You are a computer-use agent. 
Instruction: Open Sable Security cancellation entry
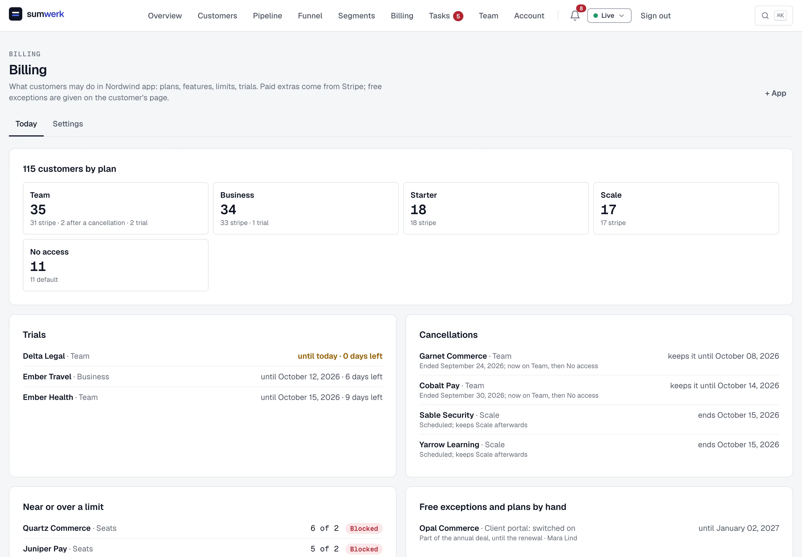tap(599, 419)
